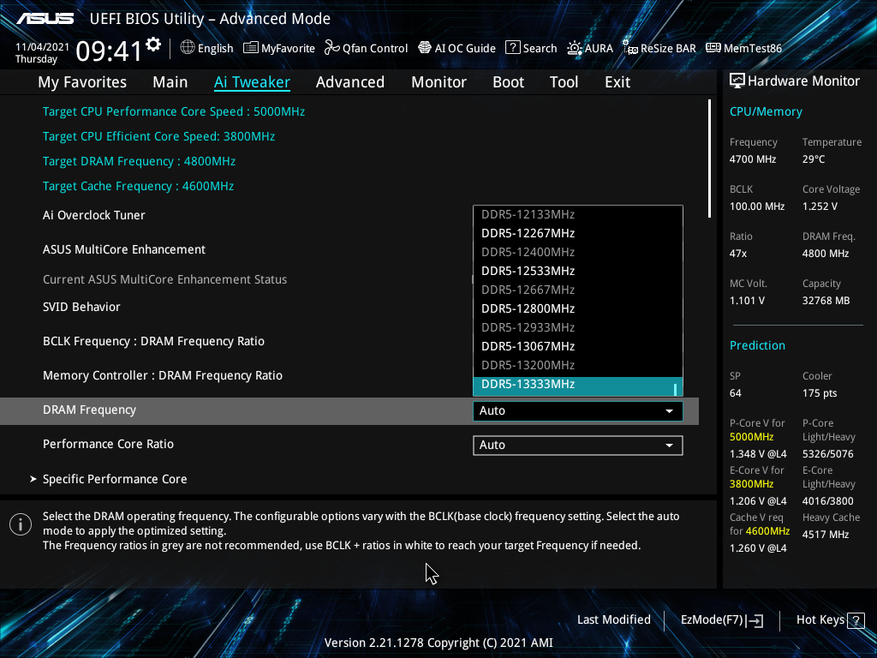
Task: Click the DRAM Frequency dropdown arrow
Action: [x=669, y=411]
